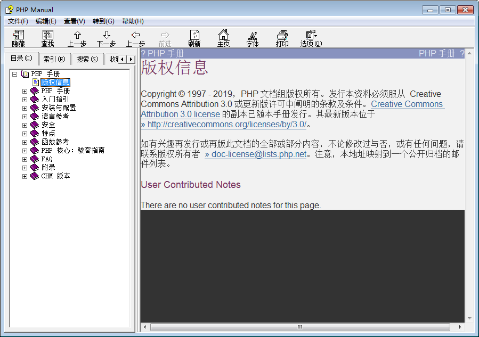
Task: Open the doc-license@lists.php.net link
Action: pyautogui.click(x=256, y=154)
